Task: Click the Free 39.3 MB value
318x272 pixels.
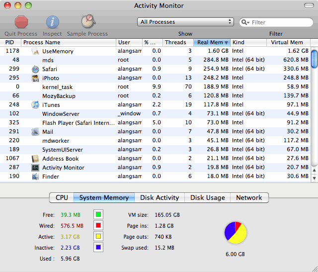Action: click(71, 215)
